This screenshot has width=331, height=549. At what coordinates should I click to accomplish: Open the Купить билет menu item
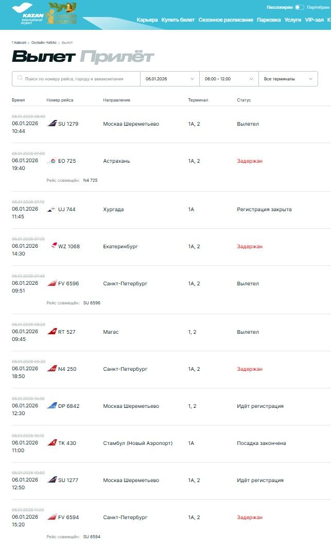(178, 20)
